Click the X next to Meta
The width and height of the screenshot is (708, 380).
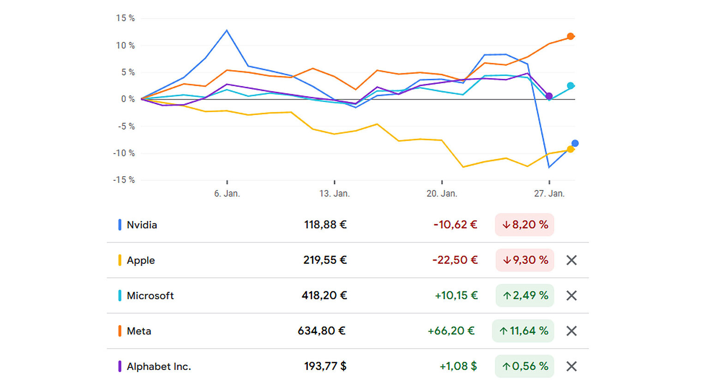click(x=571, y=331)
